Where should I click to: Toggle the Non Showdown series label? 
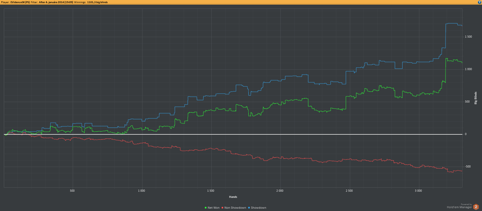click(x=235, y=208)
